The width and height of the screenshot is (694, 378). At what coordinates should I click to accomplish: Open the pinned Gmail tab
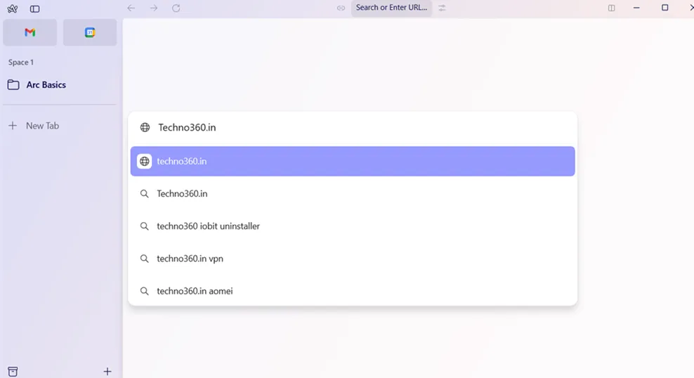pyautogui.click(x=30, y=32)
